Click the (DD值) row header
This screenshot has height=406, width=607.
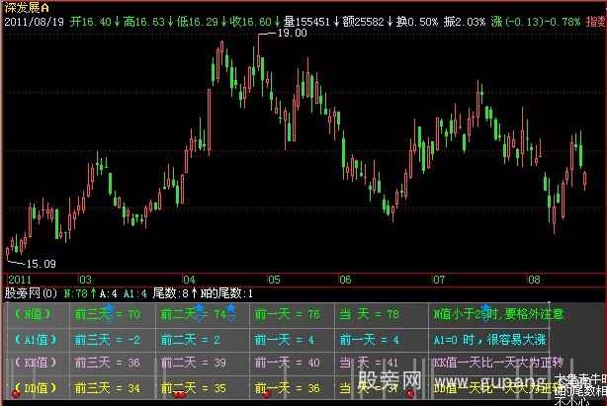click(x=36, y=388)
